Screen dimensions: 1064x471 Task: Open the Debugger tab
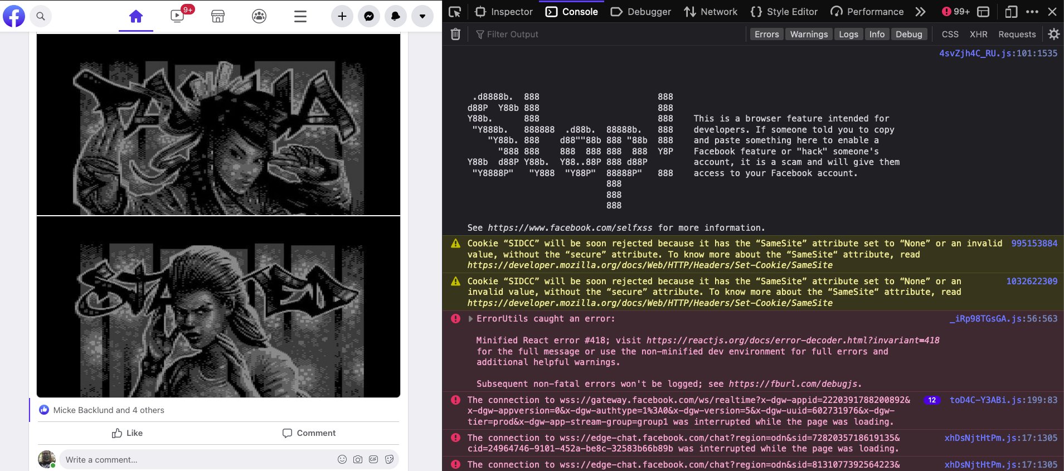(640, 12)
